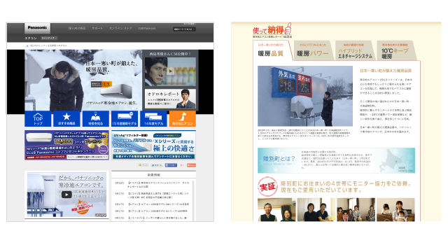Open the search dropdown in header
Image resolution: width=448 pixels, height=252 pixels.
tap(184, 29)
